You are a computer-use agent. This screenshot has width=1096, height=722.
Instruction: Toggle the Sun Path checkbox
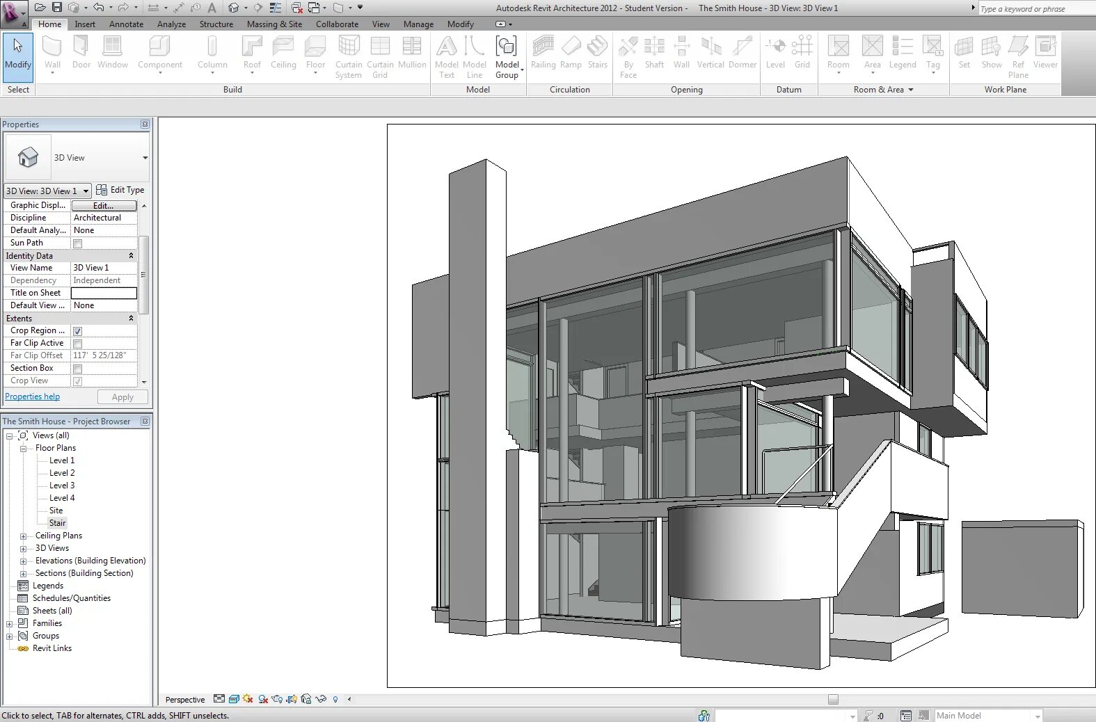(x=78, y=243)
